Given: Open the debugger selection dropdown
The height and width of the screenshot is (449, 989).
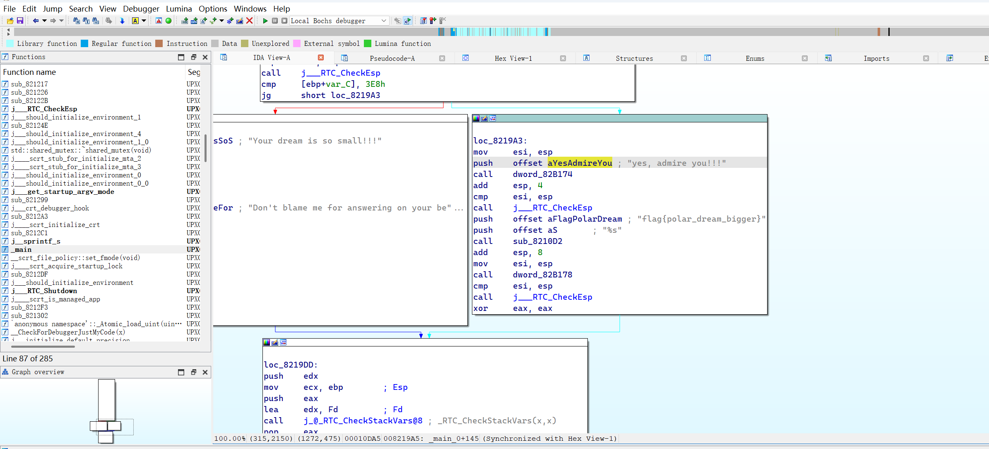Looking at the screenshot, I should tap(383, 21).
